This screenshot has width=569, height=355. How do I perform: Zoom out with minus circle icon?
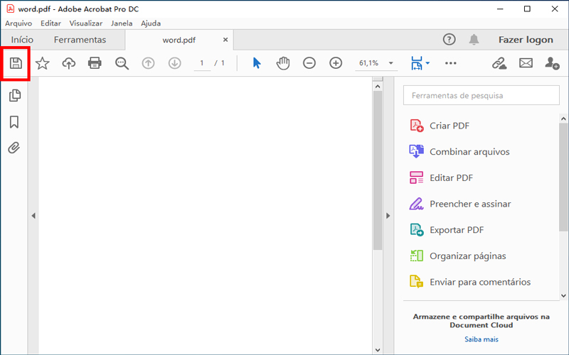(x=309, y=63)
